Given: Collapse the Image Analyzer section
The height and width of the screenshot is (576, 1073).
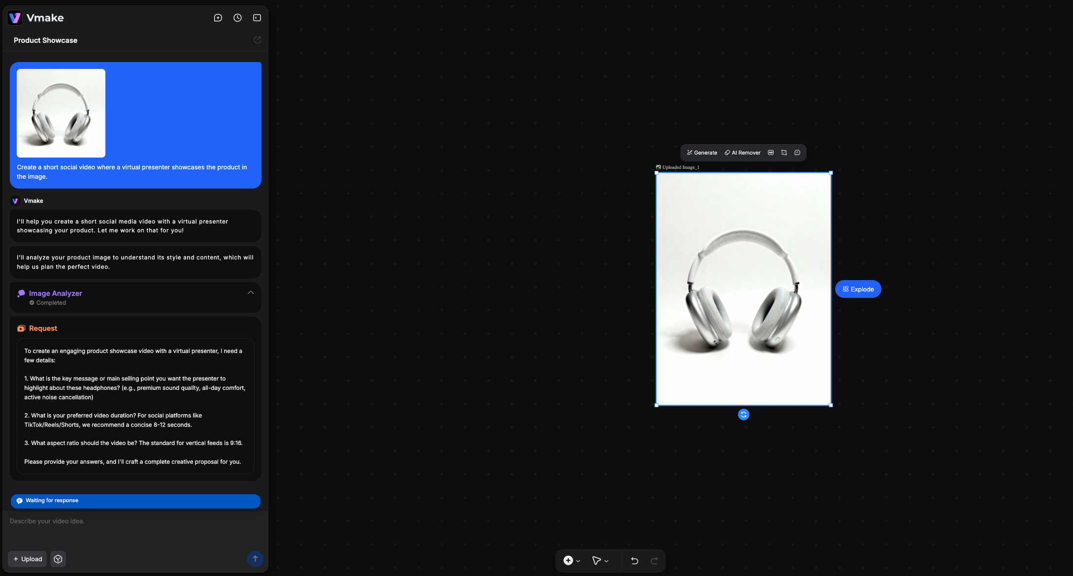Looking at the screenshot, I should pyautogui.click(x=251, y=292).
